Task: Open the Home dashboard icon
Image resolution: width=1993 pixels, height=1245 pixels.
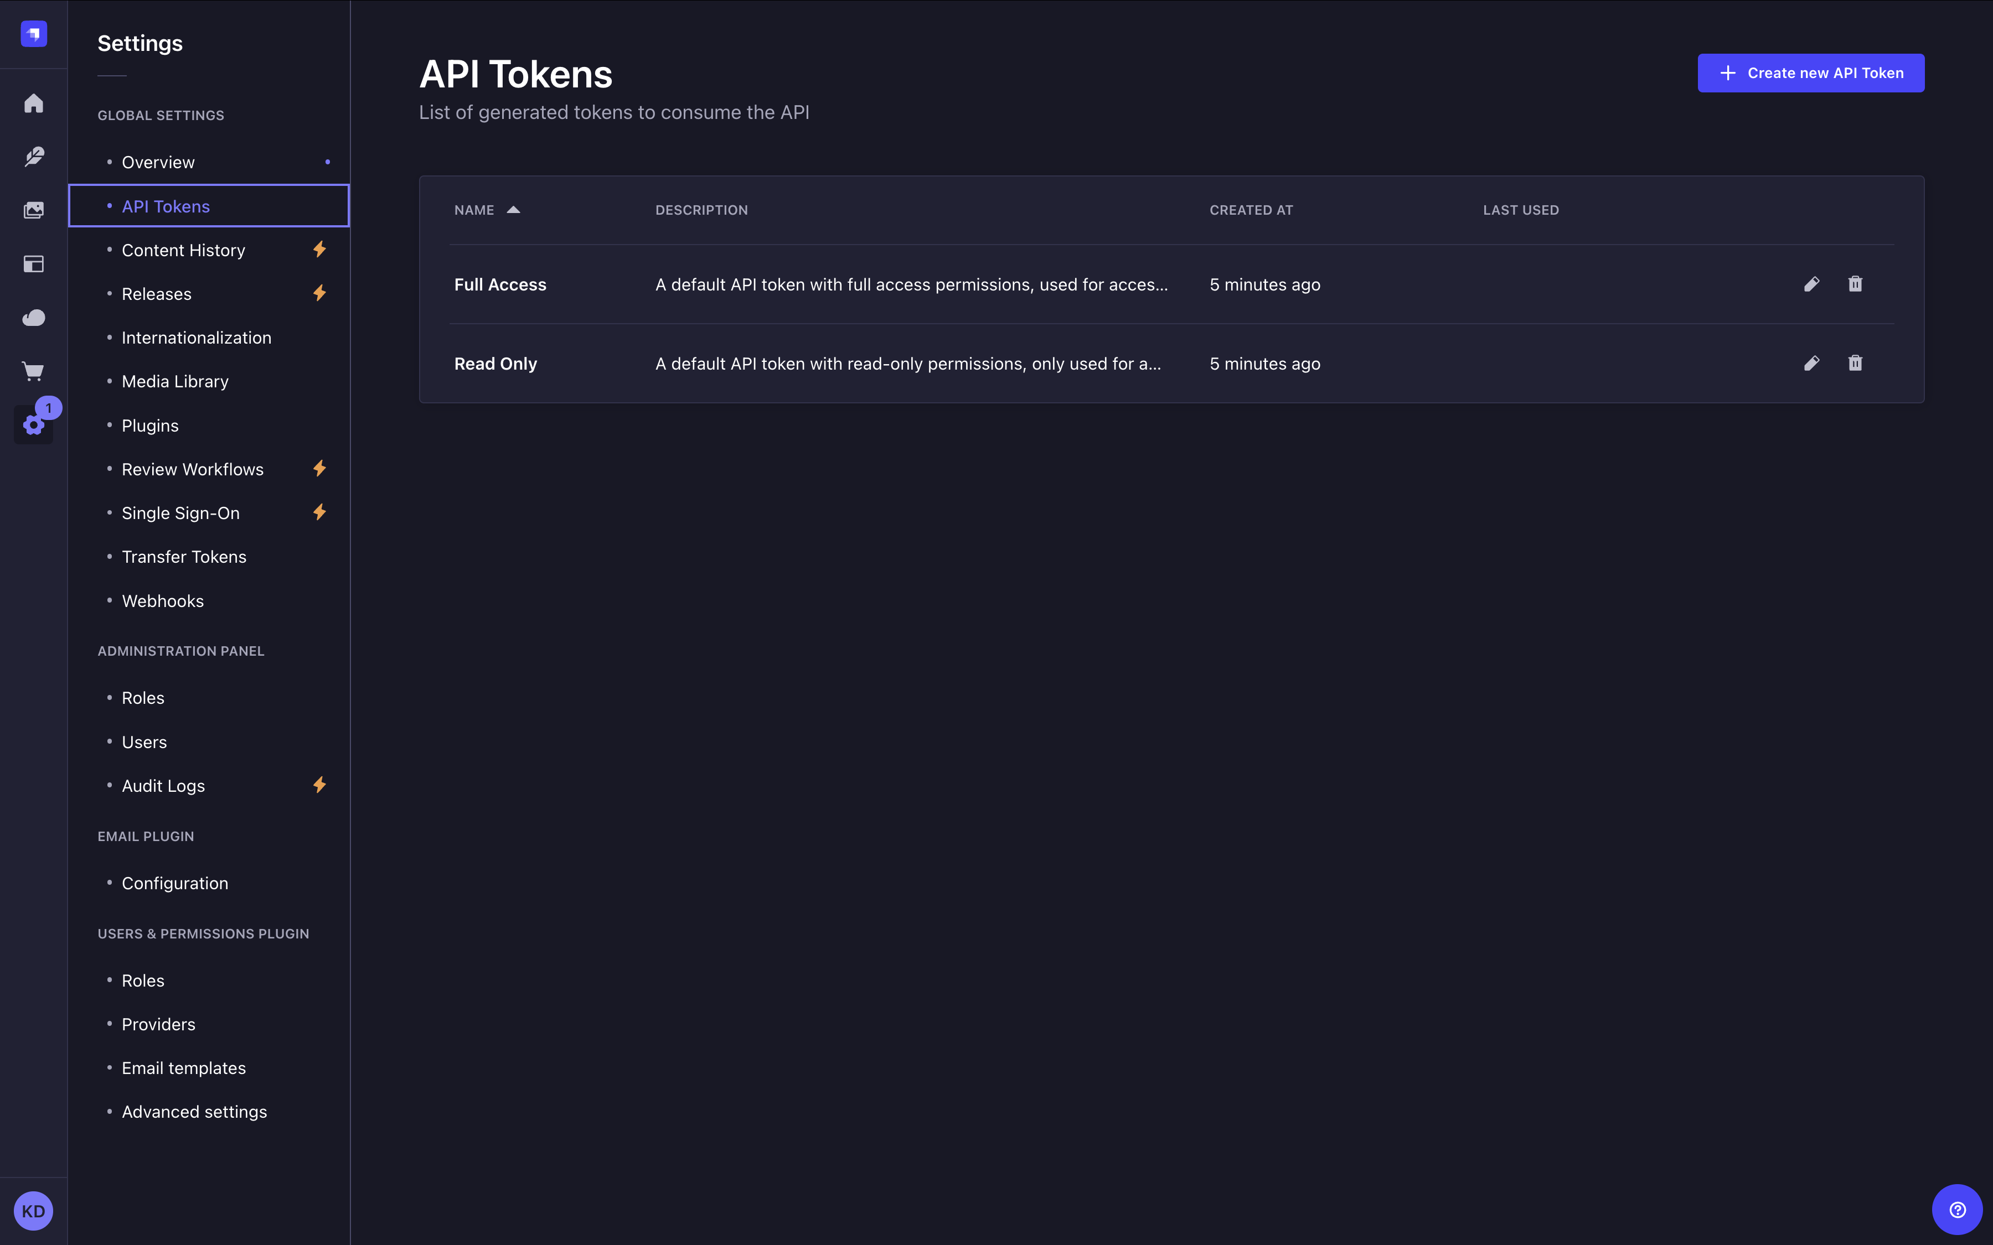Action: point(33,103)
